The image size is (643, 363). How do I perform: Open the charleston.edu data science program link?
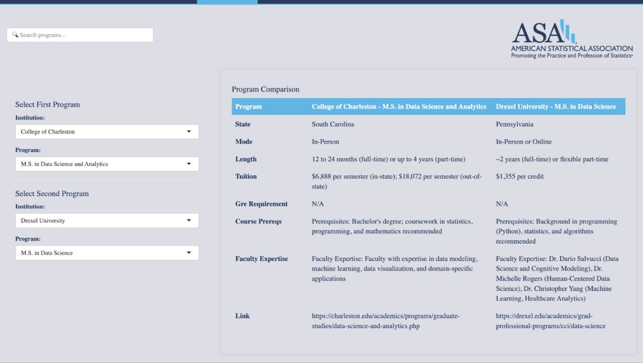coord(386,321)
